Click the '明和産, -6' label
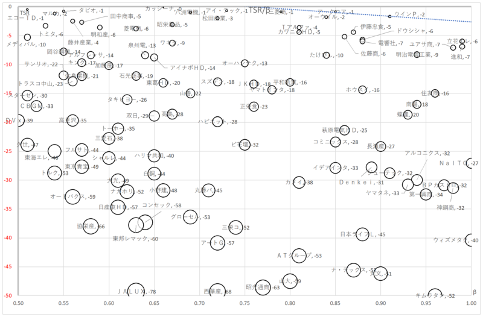Image resolution: width=483 pixels, height=317 pixels. pos(103,34)
